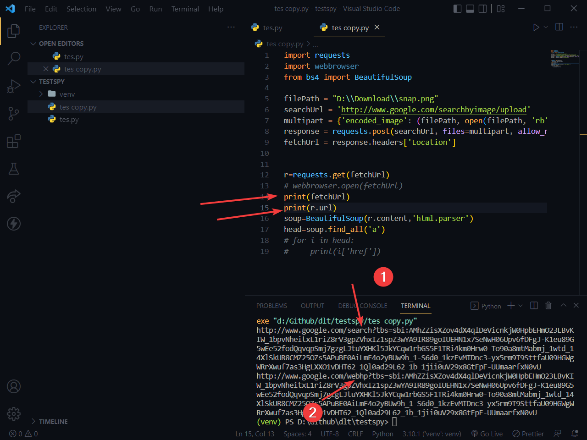Open the Go menu
The width and height of the screenshot is (587, 440).
[135, 9]
